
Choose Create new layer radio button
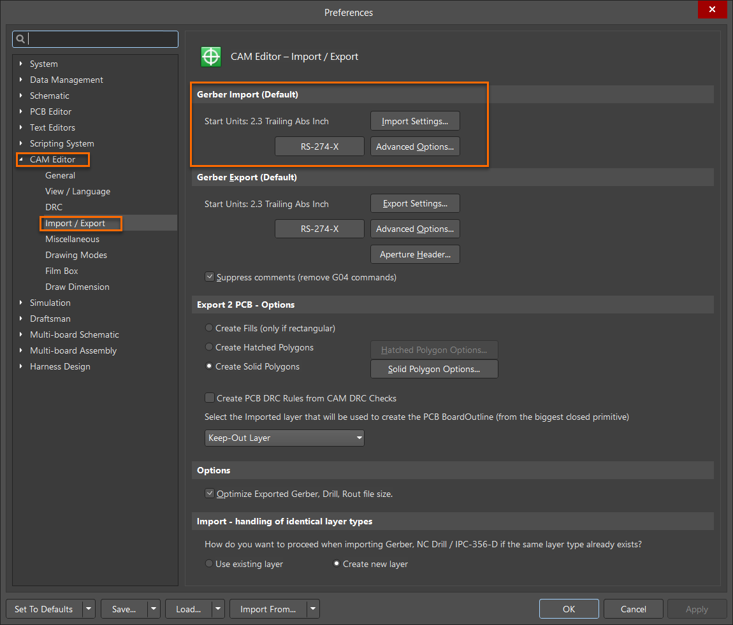(x=336, y=563)
